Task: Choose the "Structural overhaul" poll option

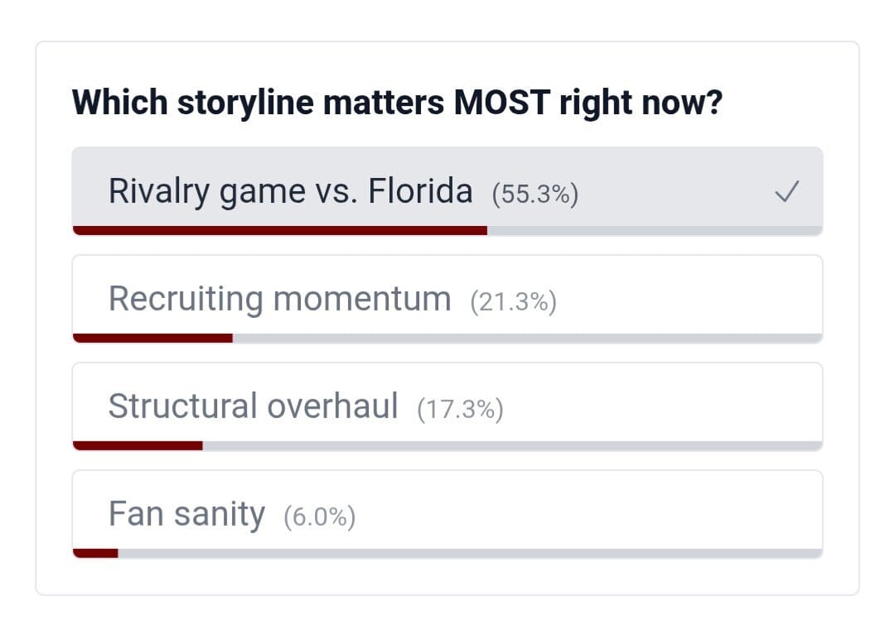Action: (253, 406)
